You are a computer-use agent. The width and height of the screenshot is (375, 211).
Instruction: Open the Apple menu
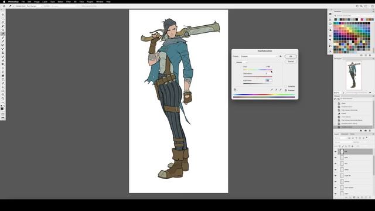pos(4,2)
